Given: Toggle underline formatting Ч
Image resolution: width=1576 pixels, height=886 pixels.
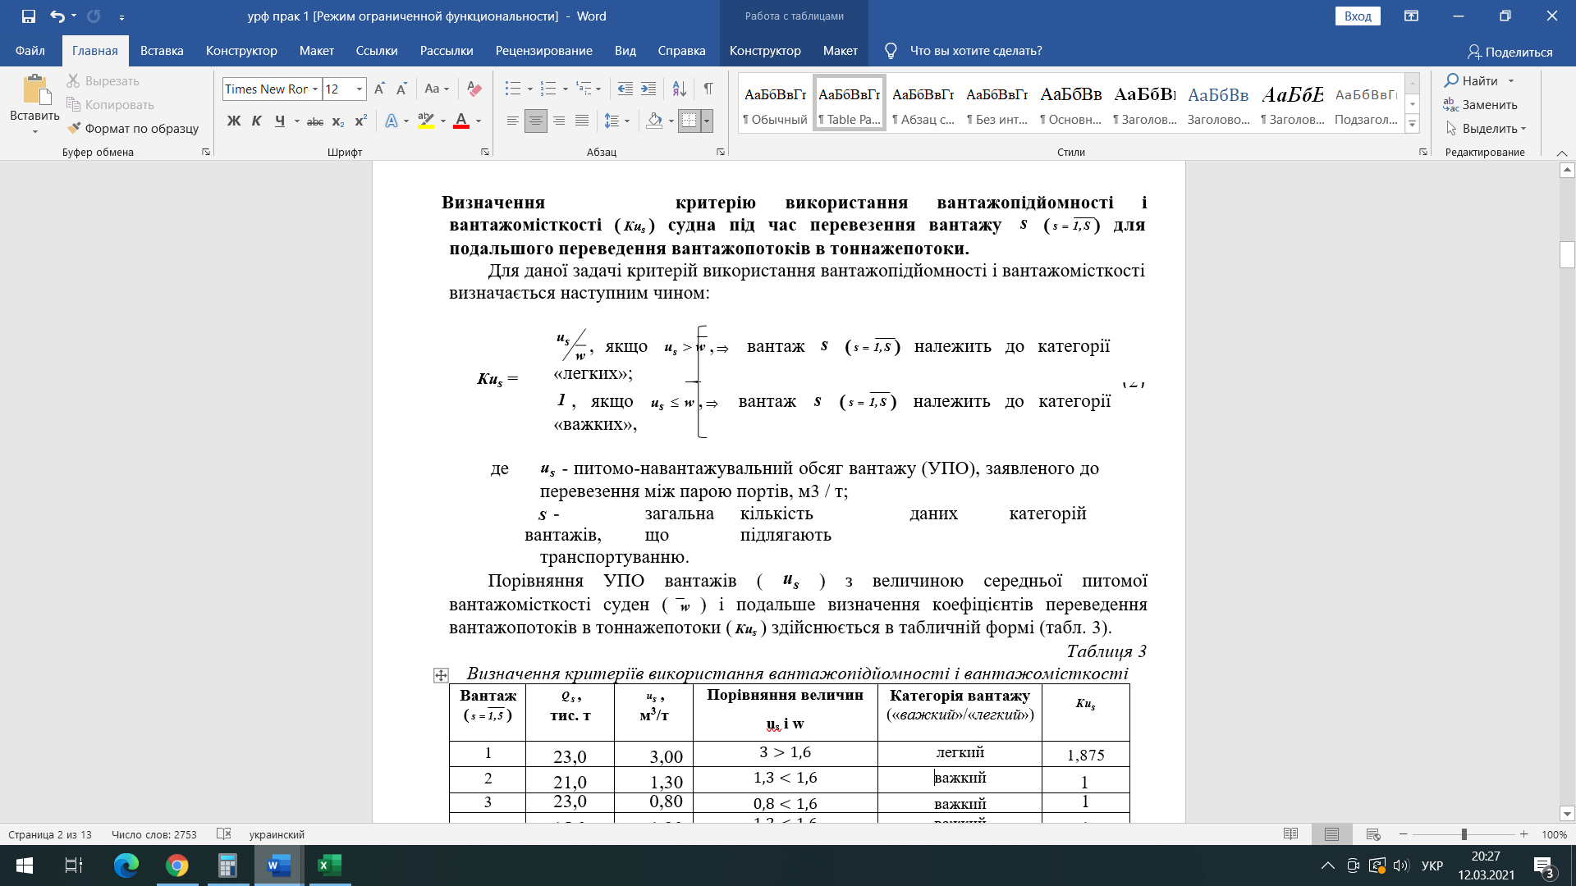Looking at the screenshot, I should click(x=280, y=121).
